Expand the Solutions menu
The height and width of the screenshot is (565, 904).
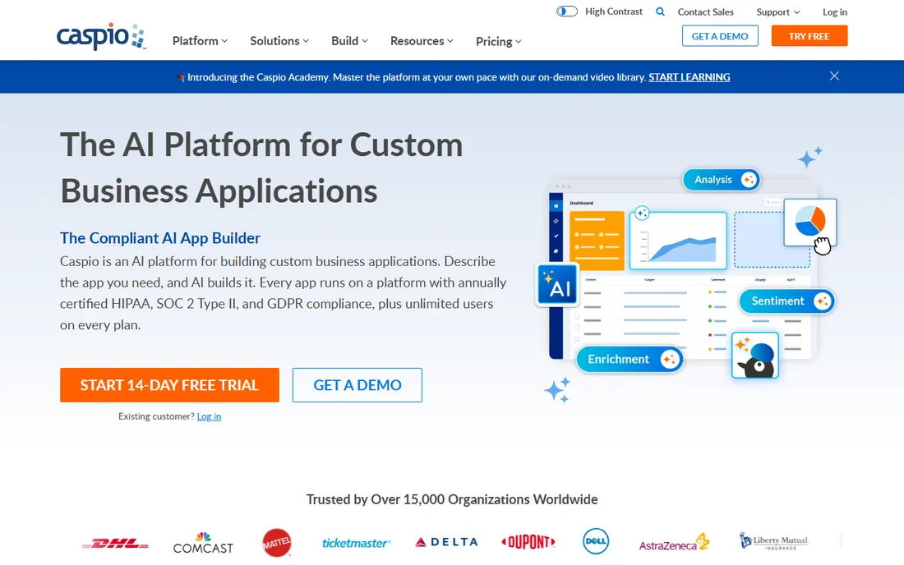point(279,41)
